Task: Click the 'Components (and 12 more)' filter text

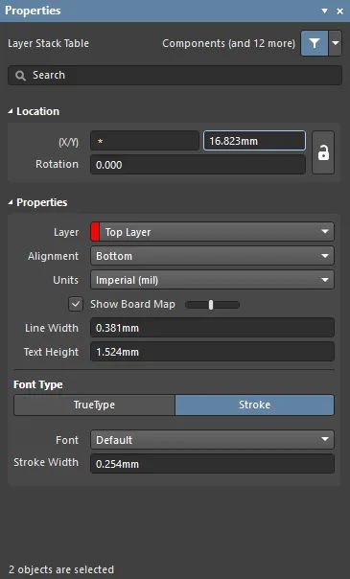Action: [228, 43]
